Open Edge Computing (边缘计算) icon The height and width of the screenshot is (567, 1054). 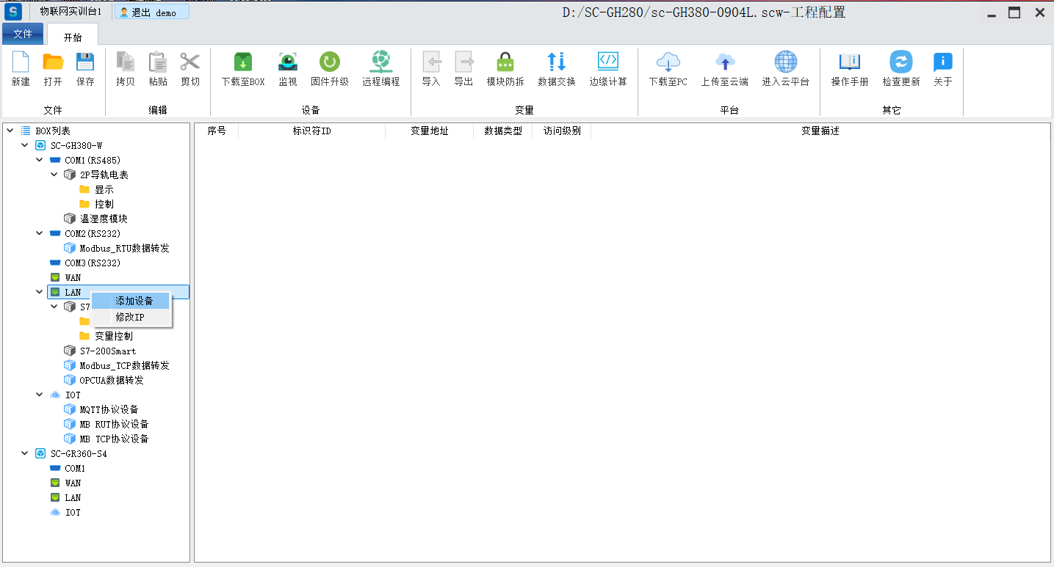click(607, 64)
